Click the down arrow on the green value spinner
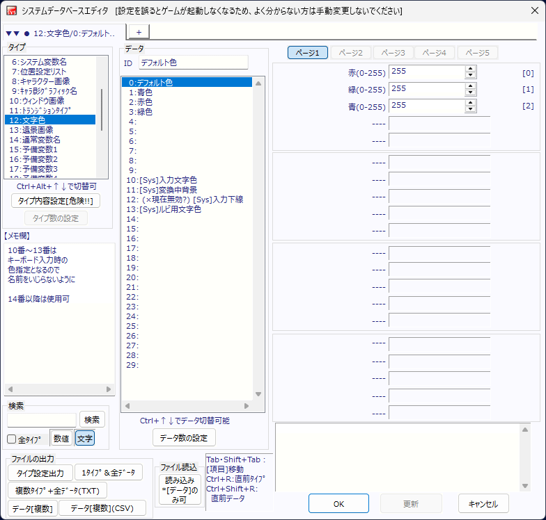Screen dimensions: 546x520 tap(471, 92)
